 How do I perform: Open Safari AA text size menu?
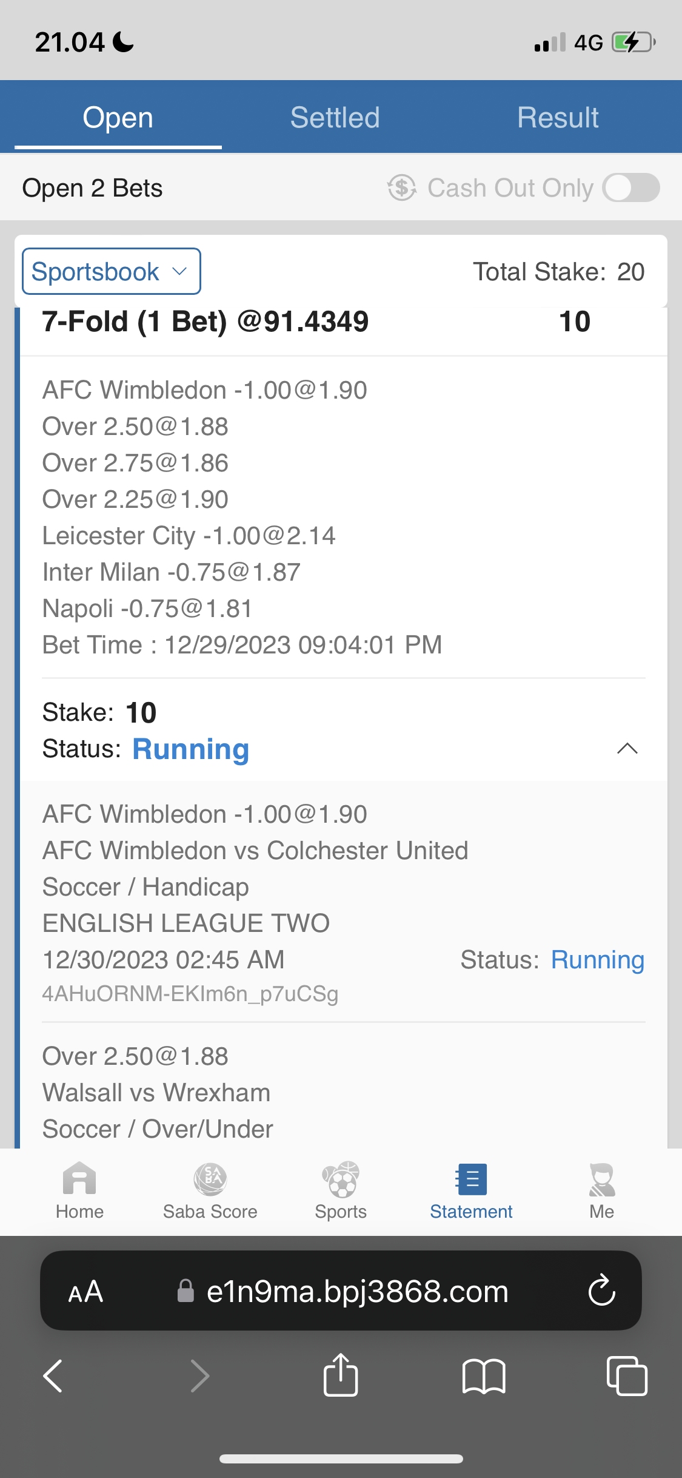(x=85, y=1291)
